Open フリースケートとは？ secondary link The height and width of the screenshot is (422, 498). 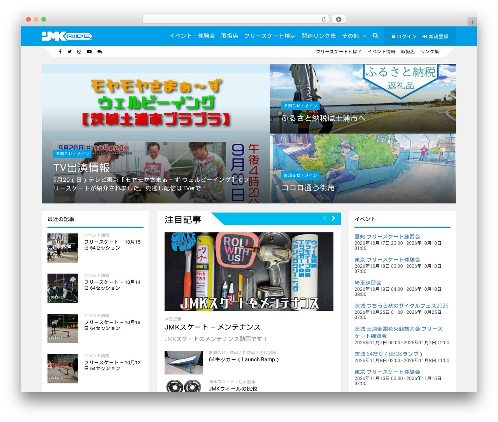[338, 51]
